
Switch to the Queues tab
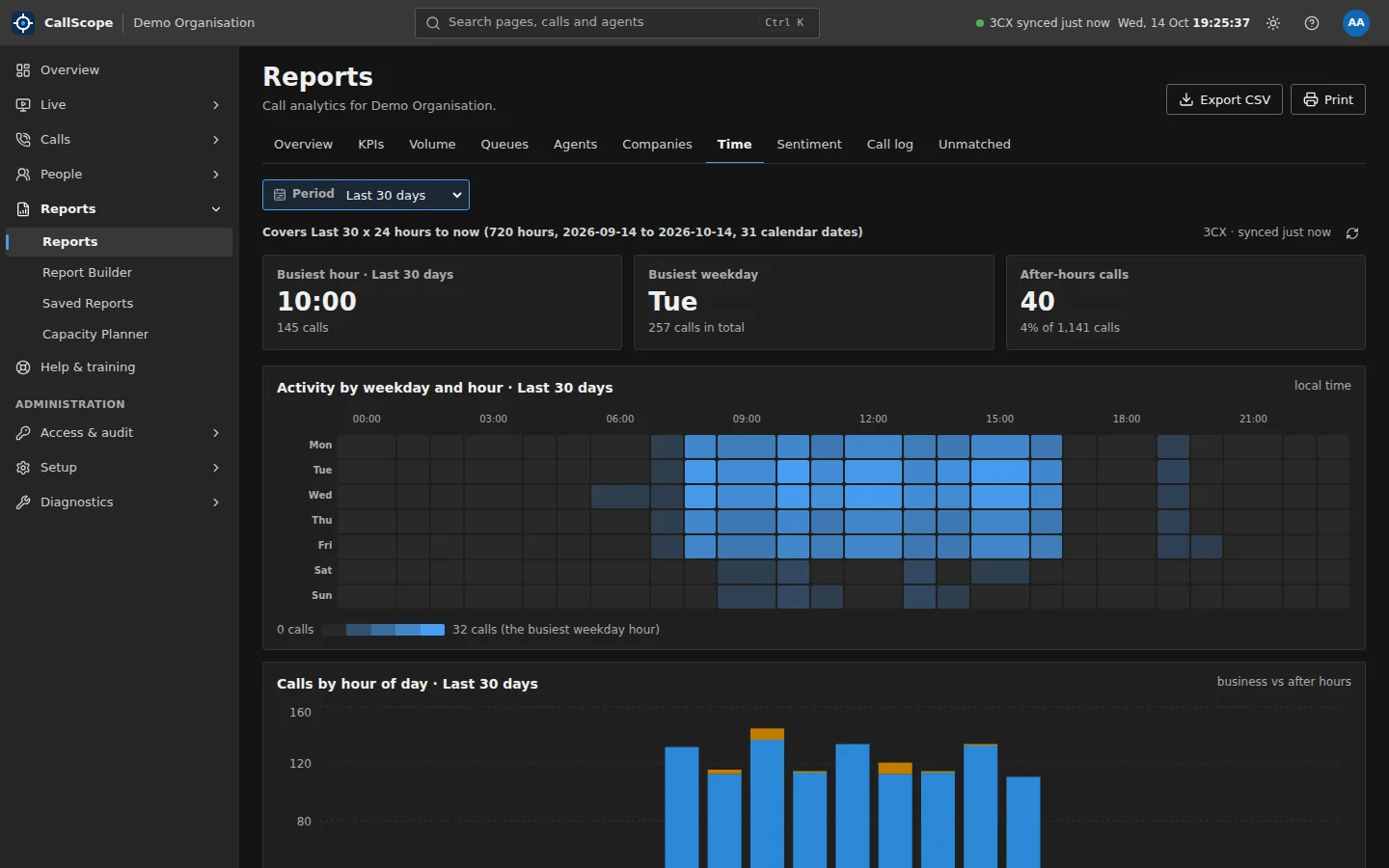[504, 145]
